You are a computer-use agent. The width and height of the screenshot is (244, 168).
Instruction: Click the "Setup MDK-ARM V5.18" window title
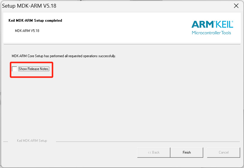pos(29,6)
